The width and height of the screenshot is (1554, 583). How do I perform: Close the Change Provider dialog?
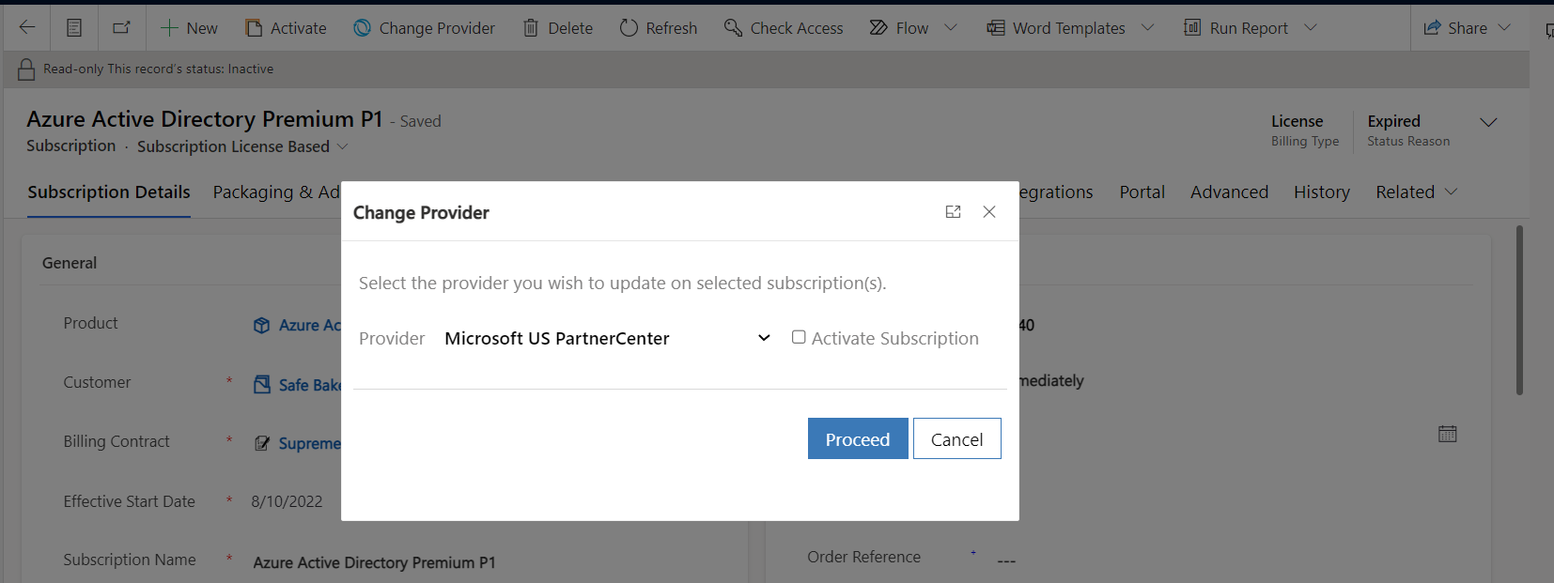pyautogui.click(x=989, y=212)
